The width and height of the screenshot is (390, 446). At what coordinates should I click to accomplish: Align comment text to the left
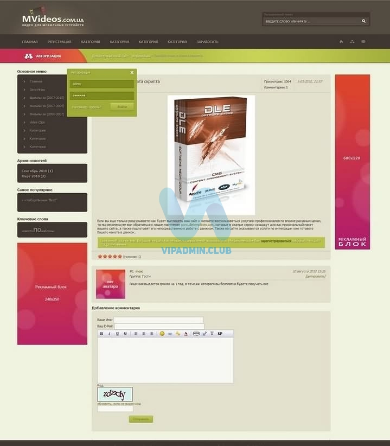tap(136, 333)
